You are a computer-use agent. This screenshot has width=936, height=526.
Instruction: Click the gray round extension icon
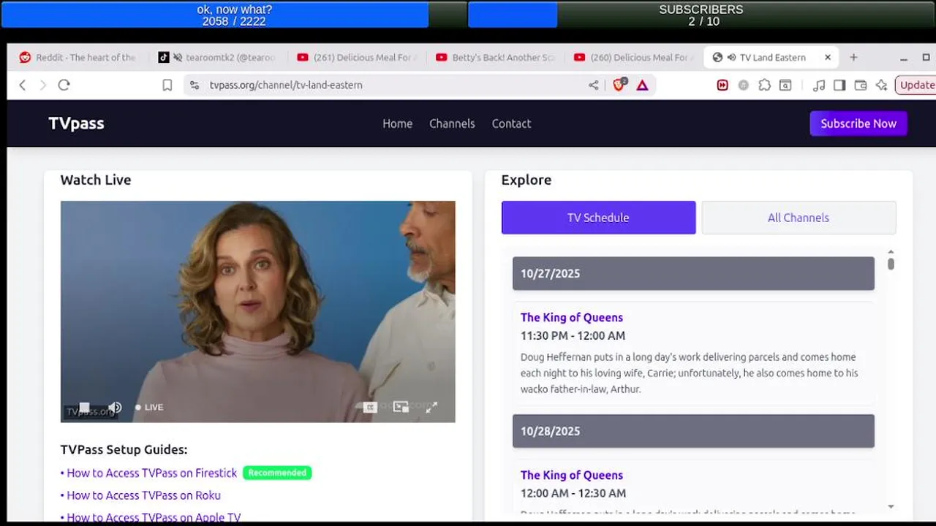pos(744,85)
